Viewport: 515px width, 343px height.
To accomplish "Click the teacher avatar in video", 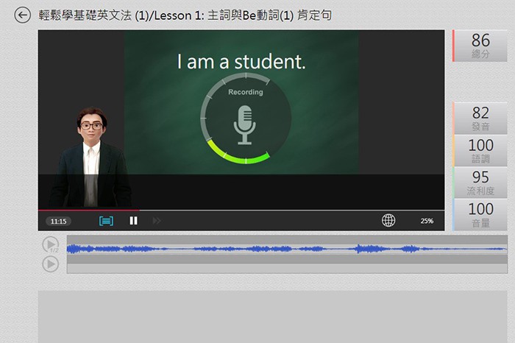I will (90, 155).
